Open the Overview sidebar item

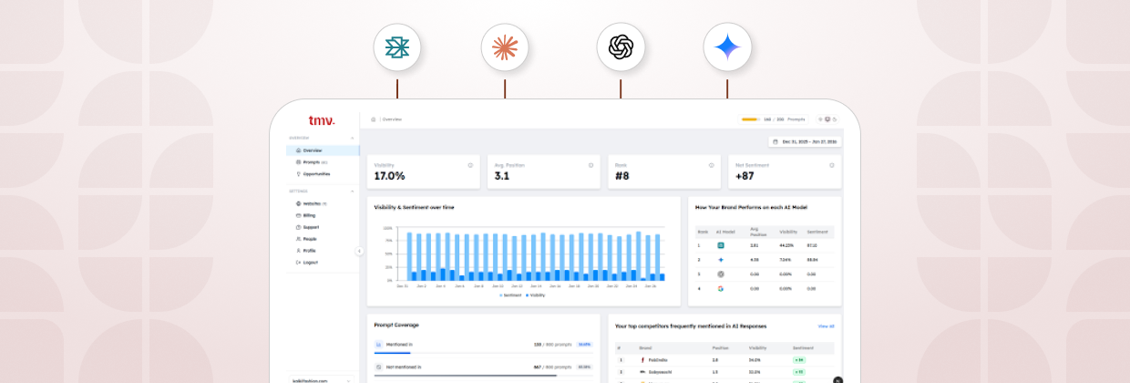(323, 150)
